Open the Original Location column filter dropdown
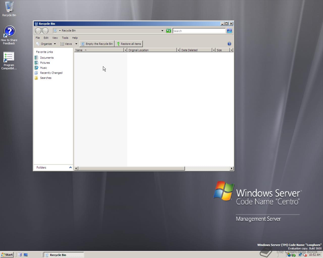Screen dimensions: 323x258 (178, 50)
